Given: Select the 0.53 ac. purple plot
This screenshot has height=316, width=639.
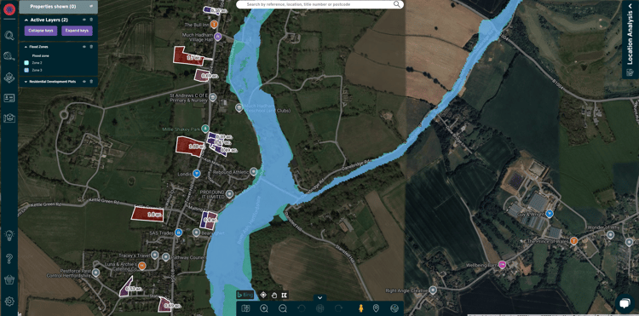Looking at the screenshot, I should (x=126, y=286).
